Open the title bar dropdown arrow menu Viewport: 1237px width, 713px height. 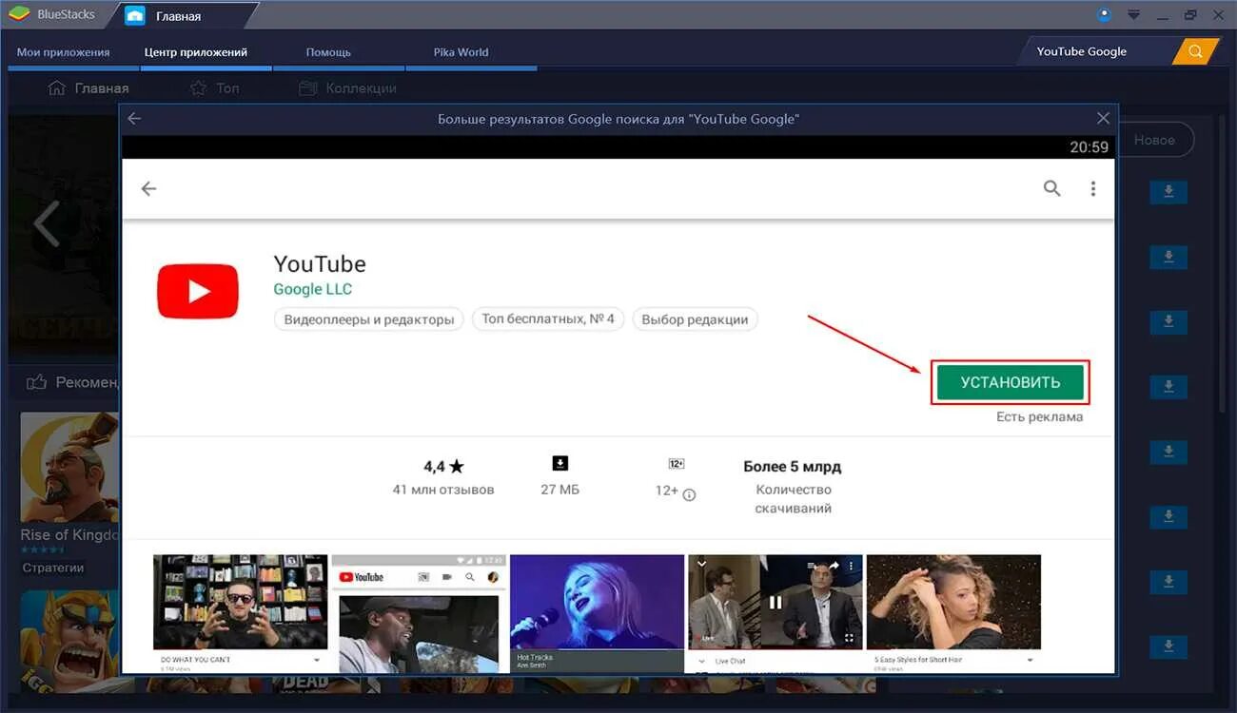pyautogui.click(x=1133, y=14)
